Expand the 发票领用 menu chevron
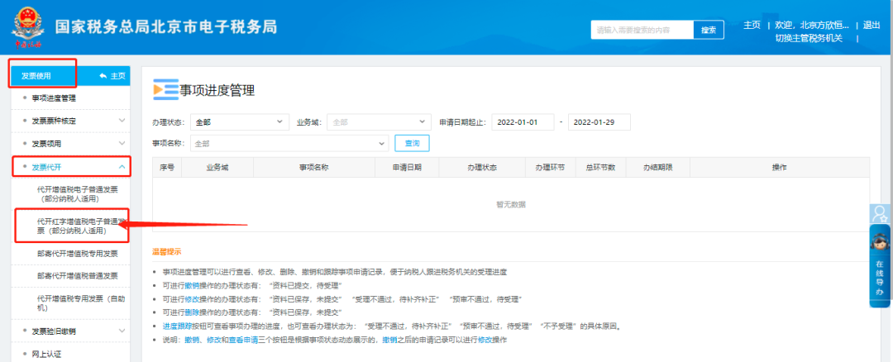 click(x=122, y=143)
